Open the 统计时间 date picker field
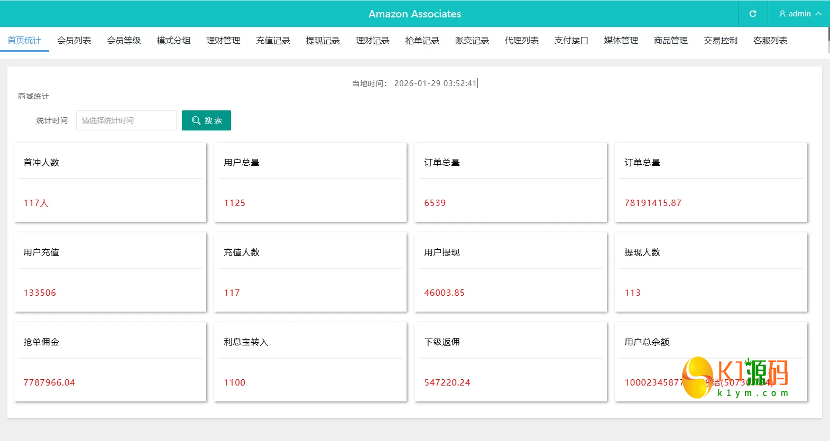 point(126,120)
